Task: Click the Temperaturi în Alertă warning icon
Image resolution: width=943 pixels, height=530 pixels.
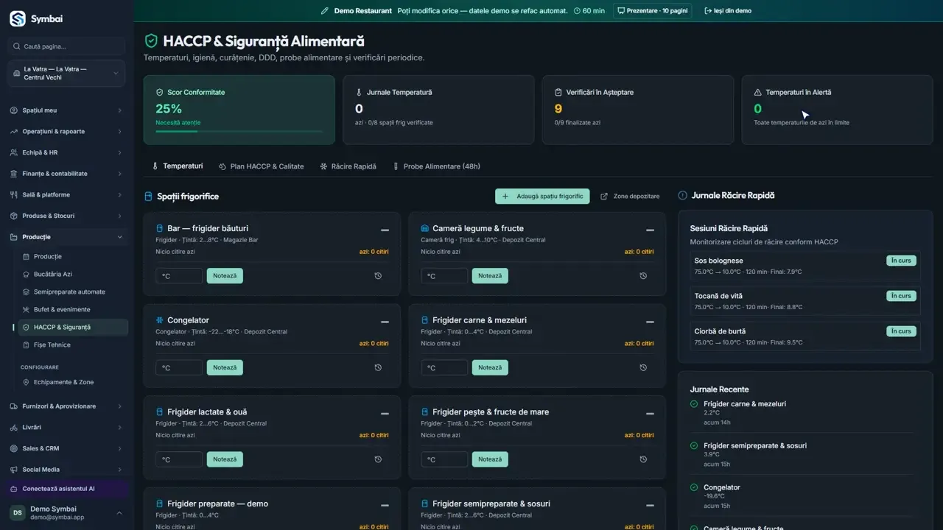Action: tap(758, 93)
